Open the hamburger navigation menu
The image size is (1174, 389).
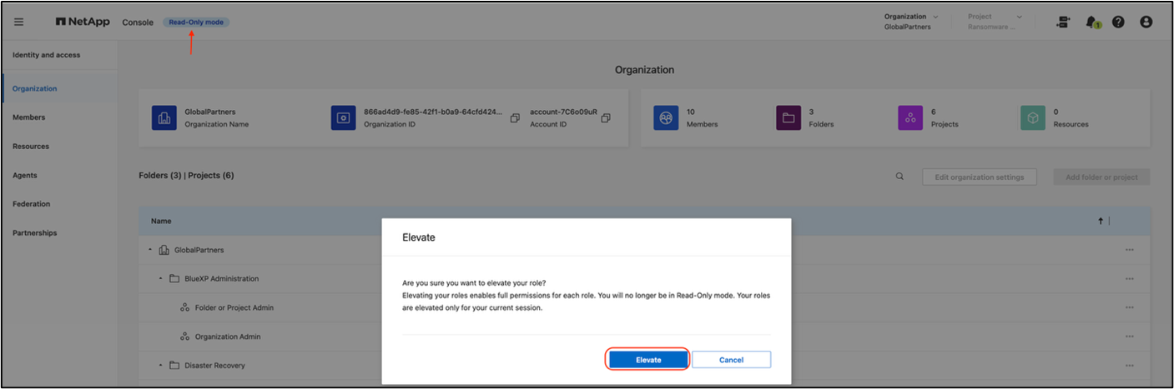pos(19,22)
